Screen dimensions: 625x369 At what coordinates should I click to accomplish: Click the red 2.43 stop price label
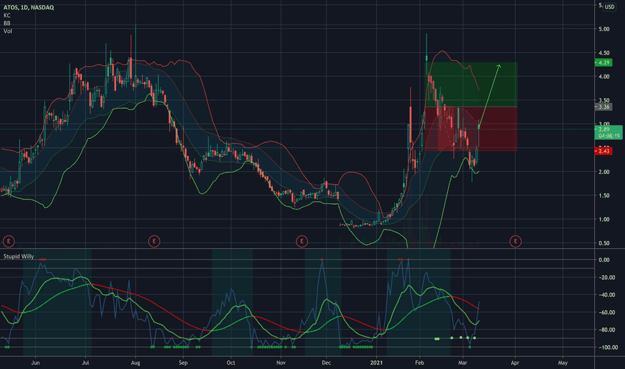tap(604, 151)
